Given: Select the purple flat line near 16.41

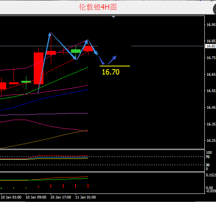Looking at the screenshot, I should (44, 114).
